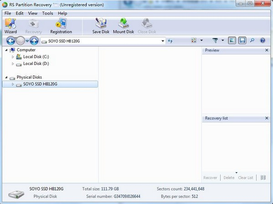Select SOYO SSD HB120G under Physical Disks
The image size is (273, 204).
50,84
